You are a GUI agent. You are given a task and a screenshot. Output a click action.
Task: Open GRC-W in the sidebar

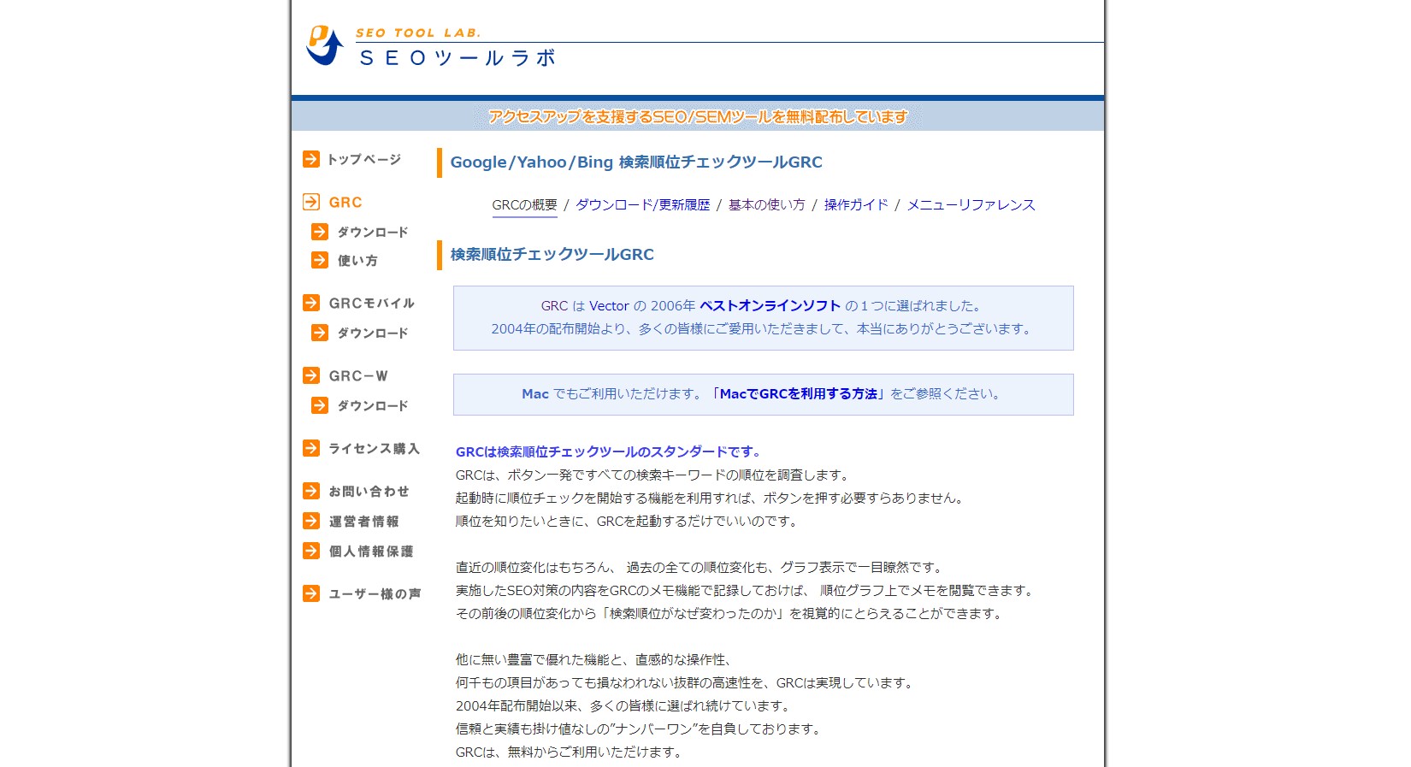[358, 376]
